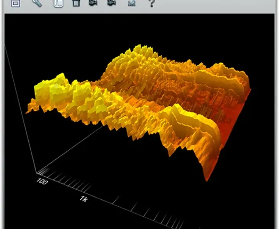Click the trash can icon
The image size is (279, 229).
(x=76, y=3)
